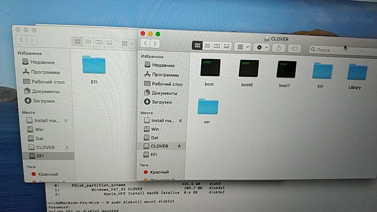Select Программы in CLOVER window sidebar
This screenshot has height=212, width=377.
(161, 75)
